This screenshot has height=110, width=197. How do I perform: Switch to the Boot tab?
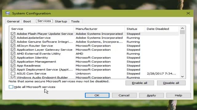tap(27, 21)
